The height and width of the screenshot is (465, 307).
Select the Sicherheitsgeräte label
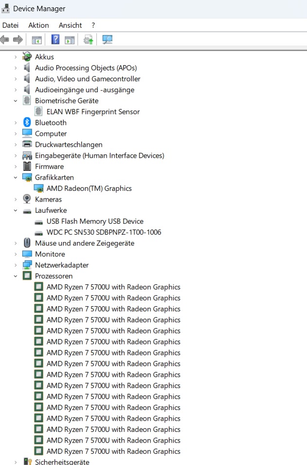point(62,462)
